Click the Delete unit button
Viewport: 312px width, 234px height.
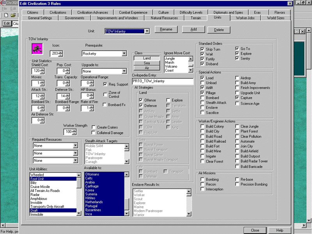click(x=219, y=30)
